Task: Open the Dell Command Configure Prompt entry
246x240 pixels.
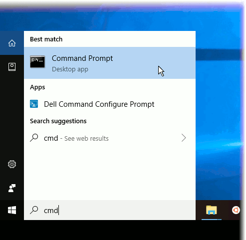Action: point(110,104)
